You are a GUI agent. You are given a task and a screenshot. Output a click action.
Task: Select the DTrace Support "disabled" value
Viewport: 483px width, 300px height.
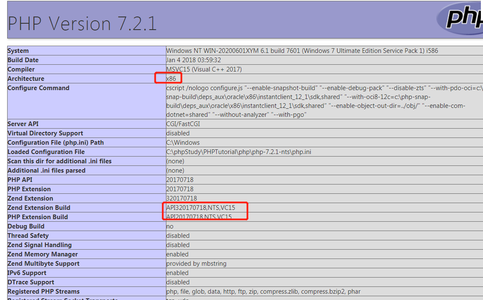pos(178,282)
